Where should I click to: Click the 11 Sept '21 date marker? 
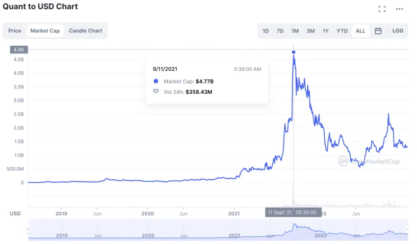coord(293,213)
